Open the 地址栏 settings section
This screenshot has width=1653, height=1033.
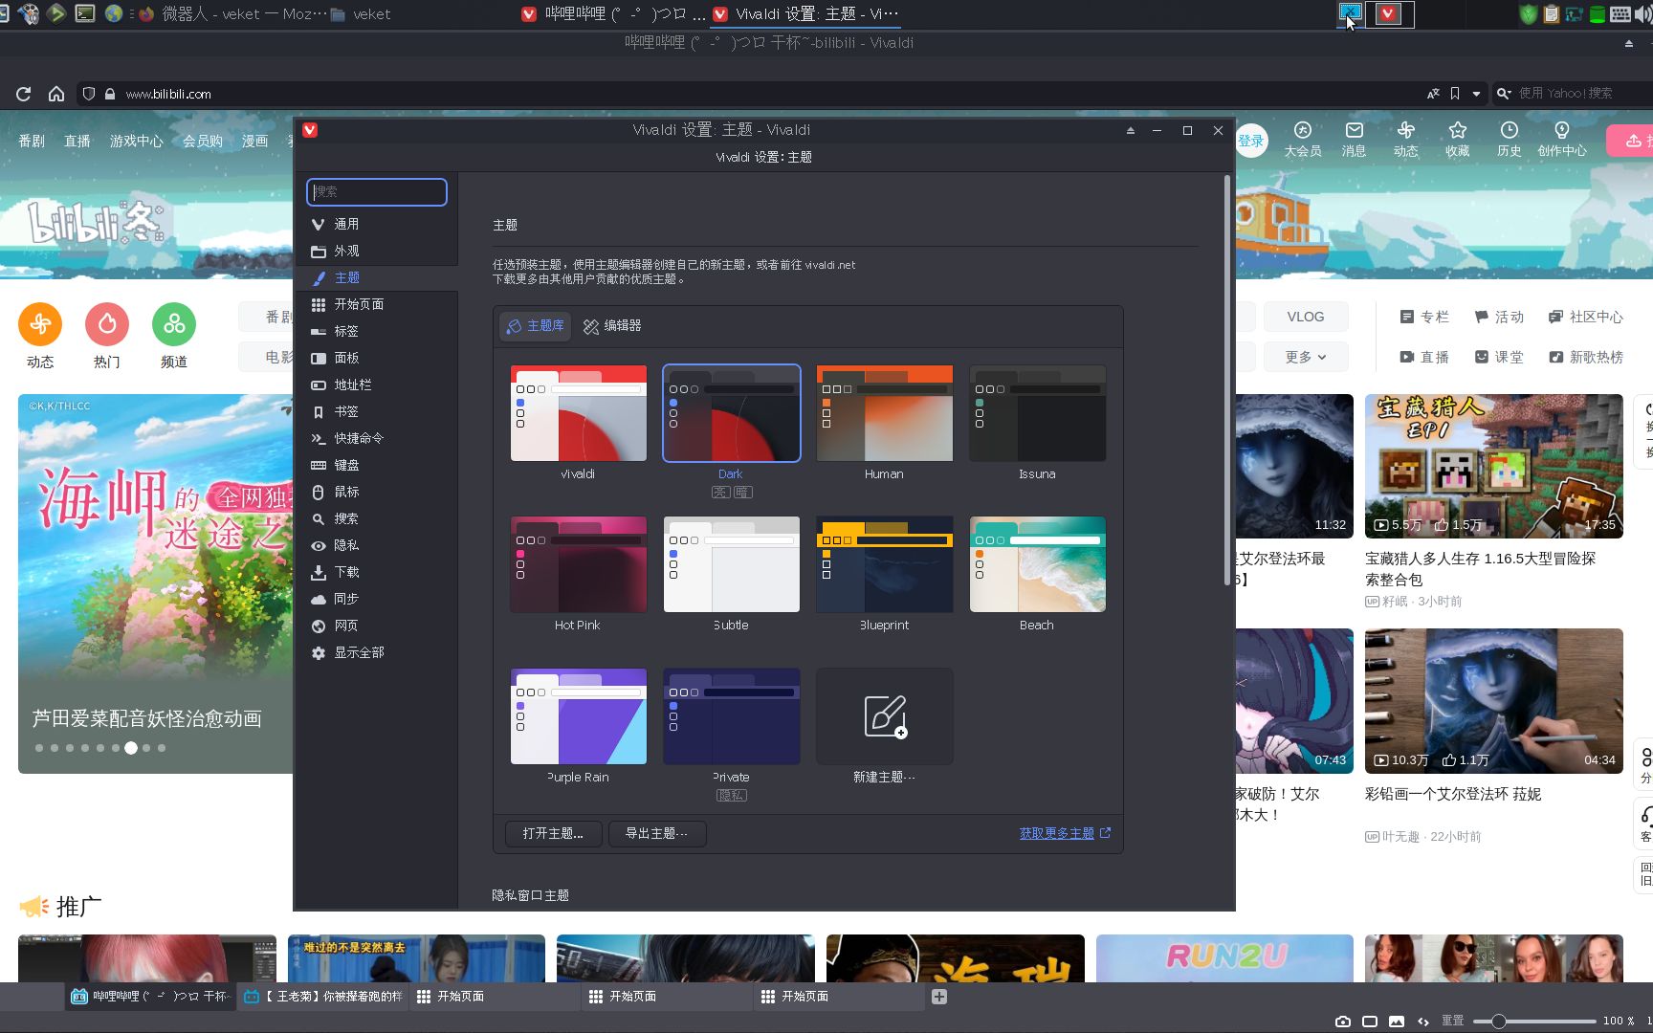click(x=377, y=385)
